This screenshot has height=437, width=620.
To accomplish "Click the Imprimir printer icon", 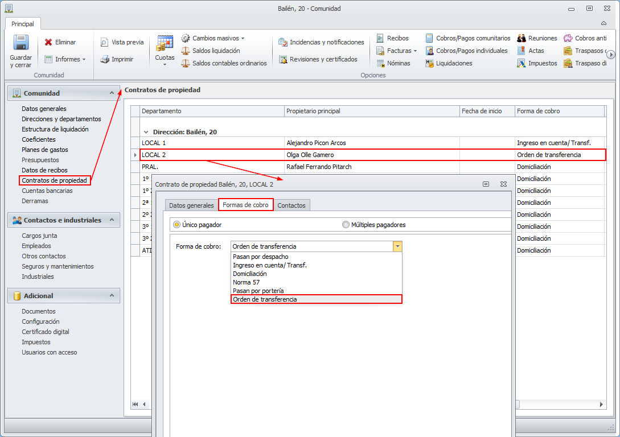I will point(104,59).
